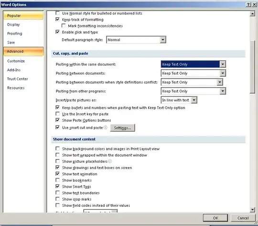The image size is (258, 226).
Task: Click the Help question mark button in title bar
Action: [248, 4]
